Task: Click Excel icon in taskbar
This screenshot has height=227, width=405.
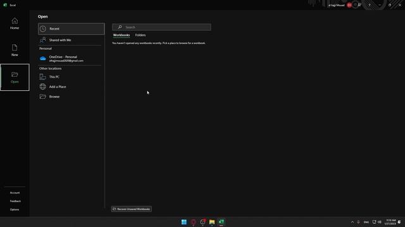Action: click(x=221, y=222)
